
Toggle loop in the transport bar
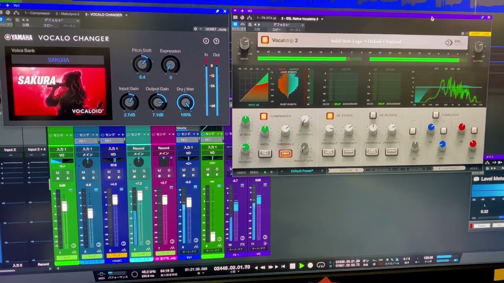coord(321,265)
